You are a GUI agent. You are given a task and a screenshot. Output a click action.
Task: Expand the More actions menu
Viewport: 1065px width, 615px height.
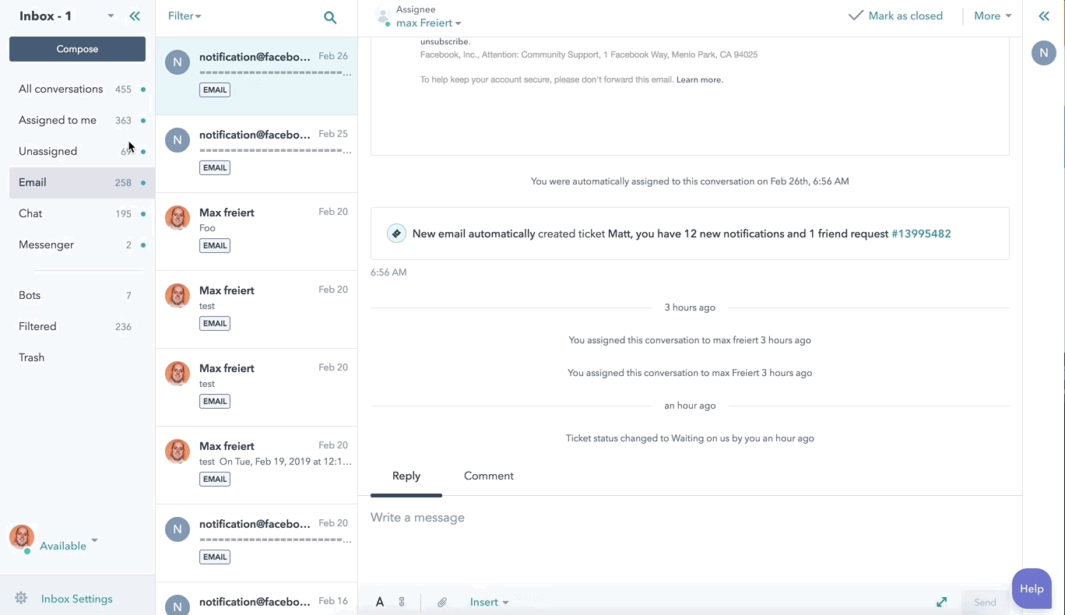992,16
